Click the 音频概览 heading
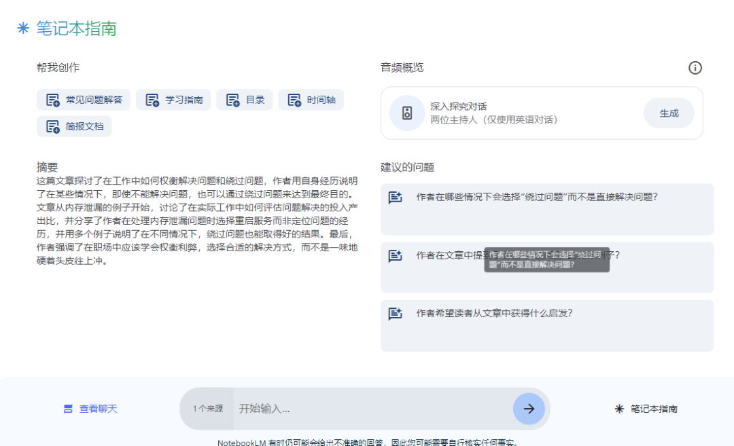 click(402, 68)
